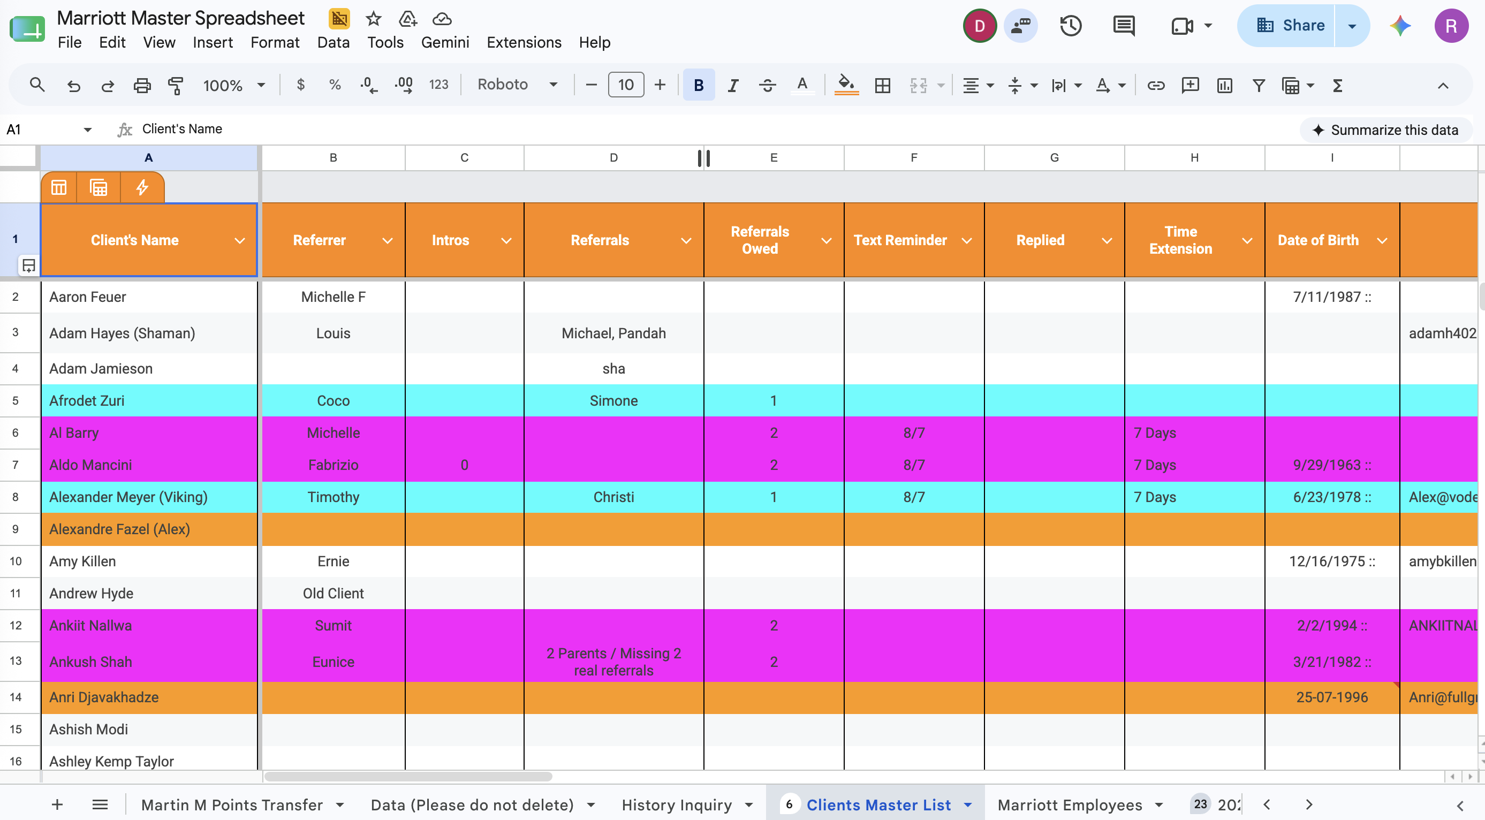Increase font size with plus button
1485x820 pixels.
pos(660,85)
